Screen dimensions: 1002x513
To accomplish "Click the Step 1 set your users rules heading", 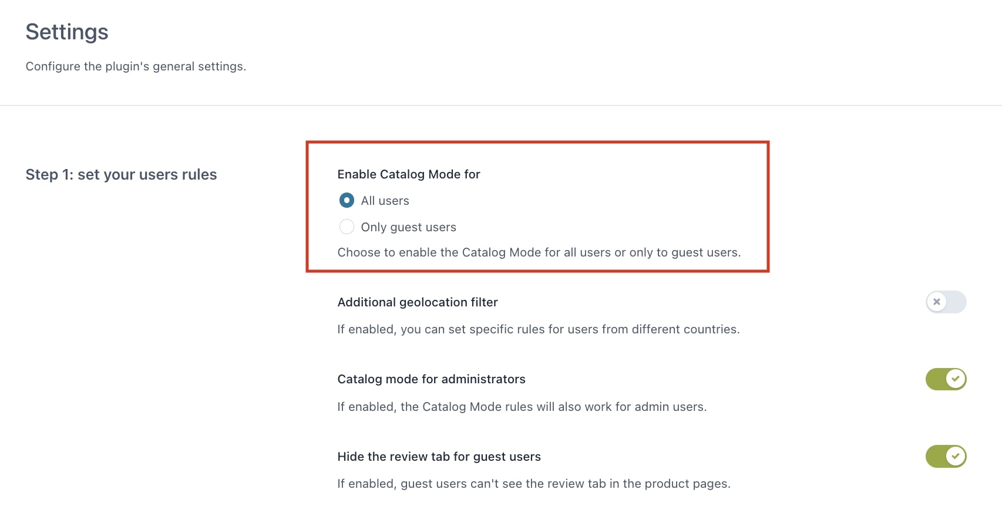I will coord(121,174).
